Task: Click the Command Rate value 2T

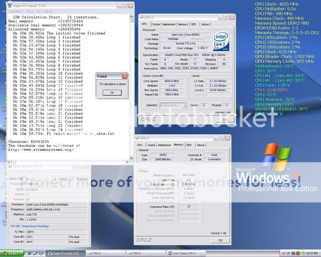Action: pos(189,207)
